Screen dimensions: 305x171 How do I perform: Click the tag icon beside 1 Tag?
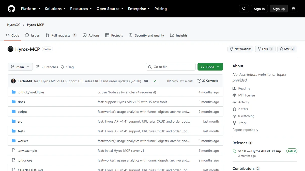click(63, 67)
